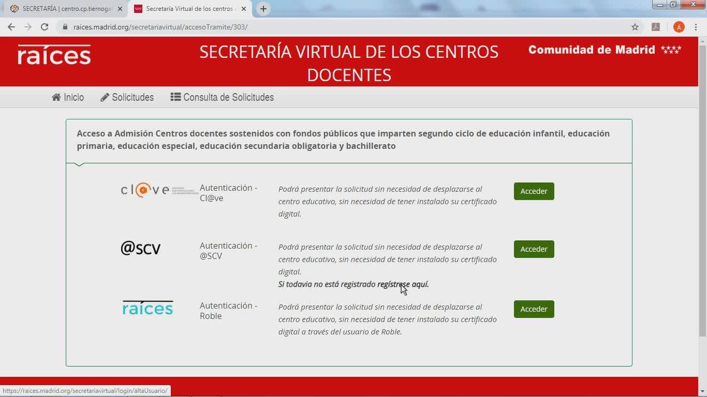Image resolution: width=707 pixels, height=397 pixels.
Task: Follow the 'regístrese aquí' registration link
Action: tap(403, 284)
